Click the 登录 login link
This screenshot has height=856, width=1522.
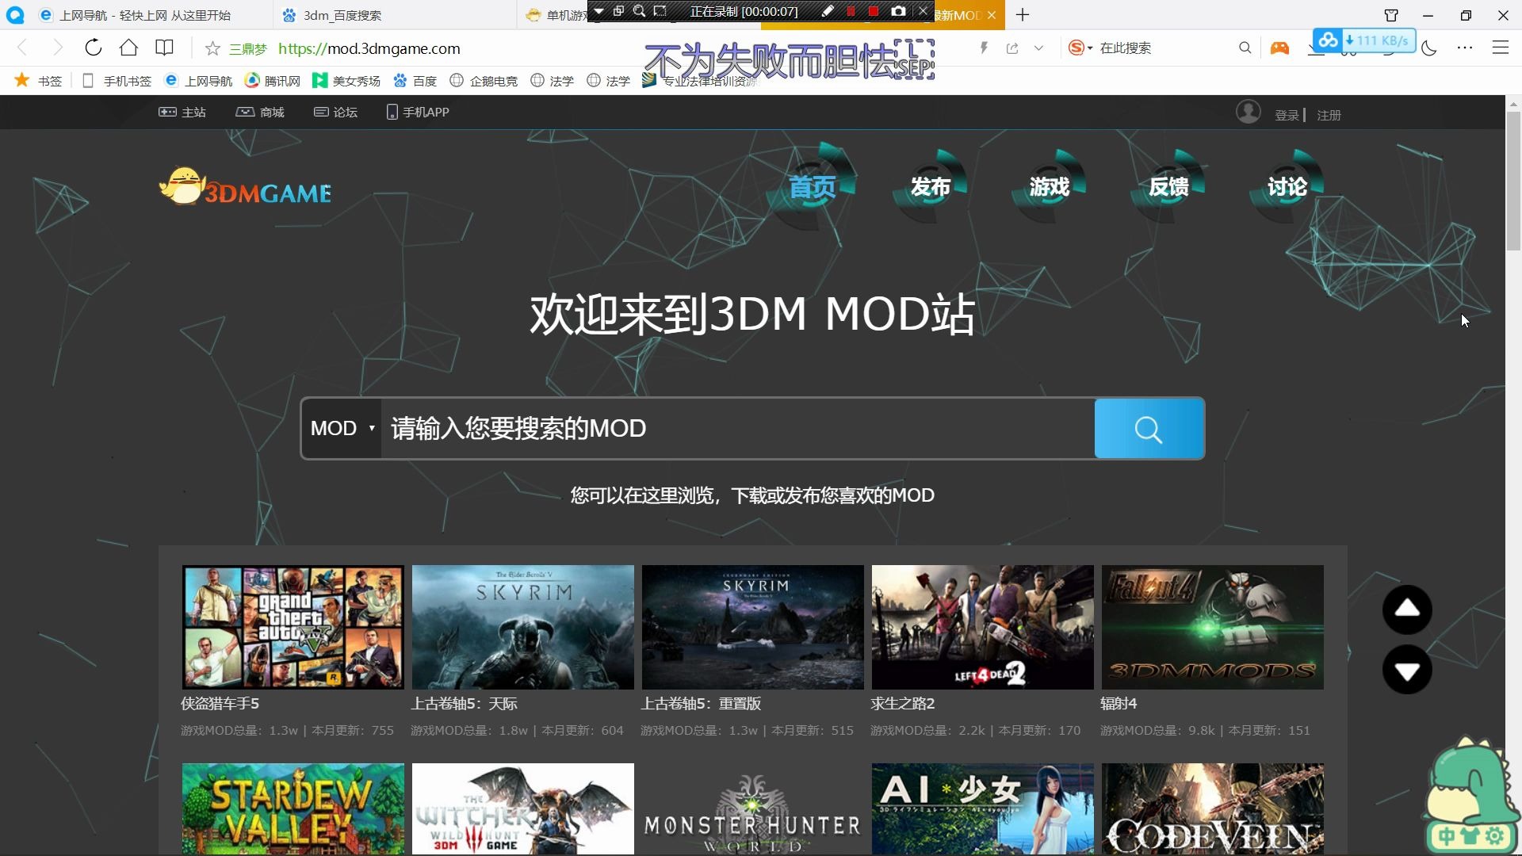tap(1287, 116)
